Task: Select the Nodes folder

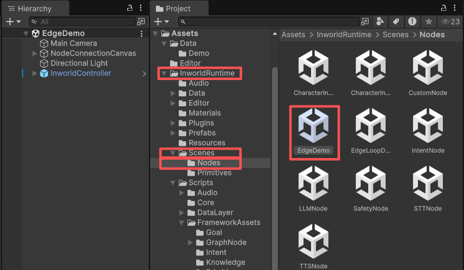Action: point(209,163)
